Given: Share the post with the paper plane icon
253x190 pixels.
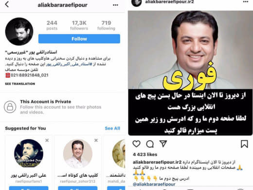Looking at the screenshot, I should tap(163, 144).
